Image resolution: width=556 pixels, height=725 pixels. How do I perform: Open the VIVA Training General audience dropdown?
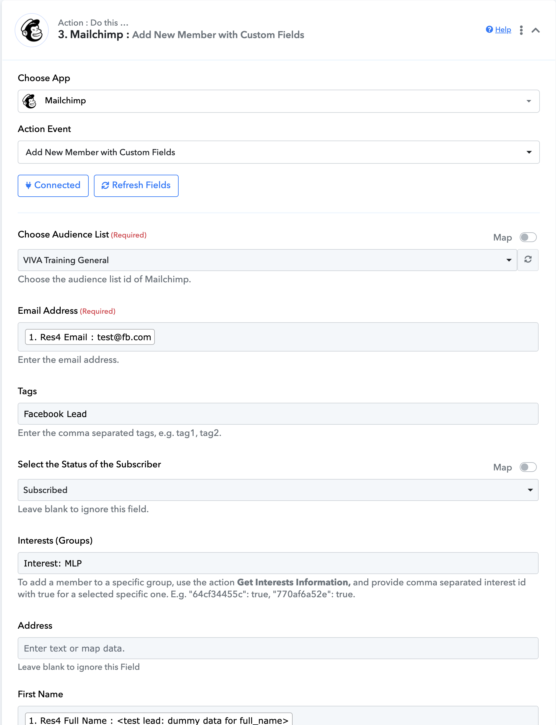point(267,260)
